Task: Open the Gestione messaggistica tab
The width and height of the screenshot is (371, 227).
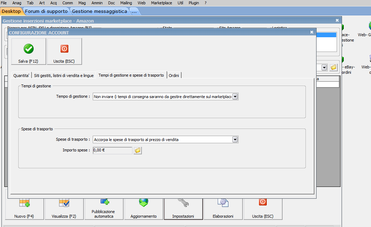Action: click(x=100, y=11)
